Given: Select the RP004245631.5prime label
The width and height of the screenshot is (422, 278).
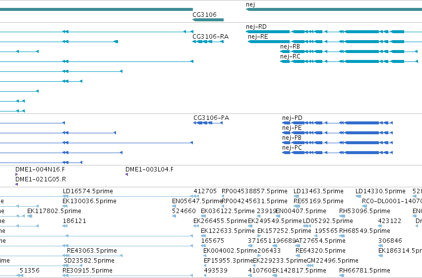Looking at the screenshot, I should pos(254,201).
